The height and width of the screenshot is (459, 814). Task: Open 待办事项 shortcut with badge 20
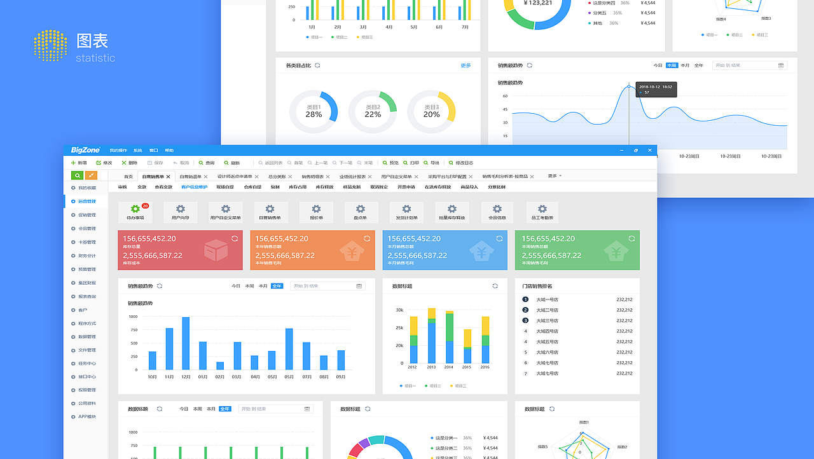(x=135, y=212)
